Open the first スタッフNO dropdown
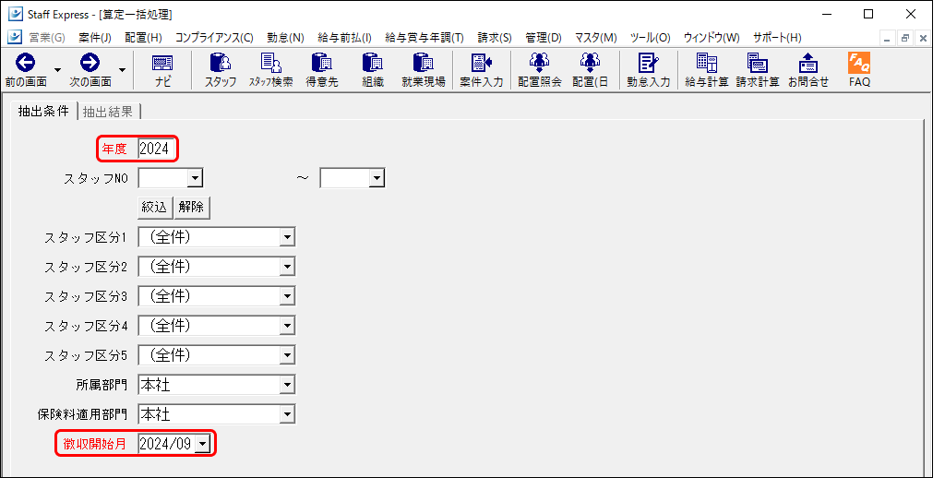Image resolution: width=945 pixels, height=478 pixels. point(196,178)
